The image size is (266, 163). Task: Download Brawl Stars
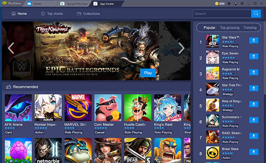[x=254, y=152]
